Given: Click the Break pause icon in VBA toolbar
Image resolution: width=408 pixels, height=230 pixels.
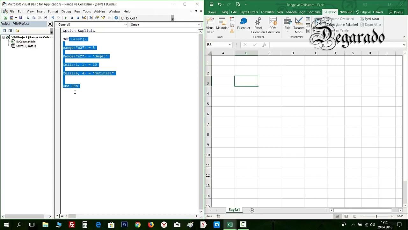Looking at the screenshot, I should (72, 18).
